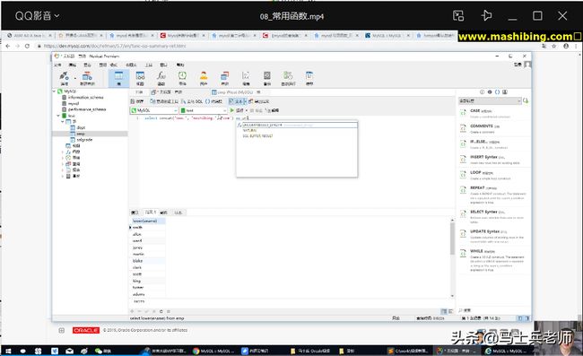Screen dimensions: 583x356
Task: Open the QQ影音 main menu dropdown
Action: coord(37,16)
